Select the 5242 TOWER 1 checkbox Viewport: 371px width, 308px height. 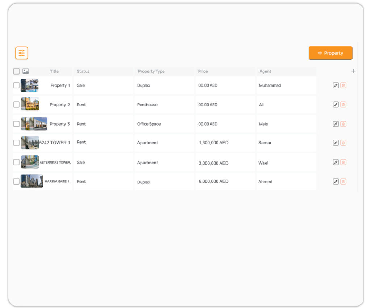[x=16, y=143]
